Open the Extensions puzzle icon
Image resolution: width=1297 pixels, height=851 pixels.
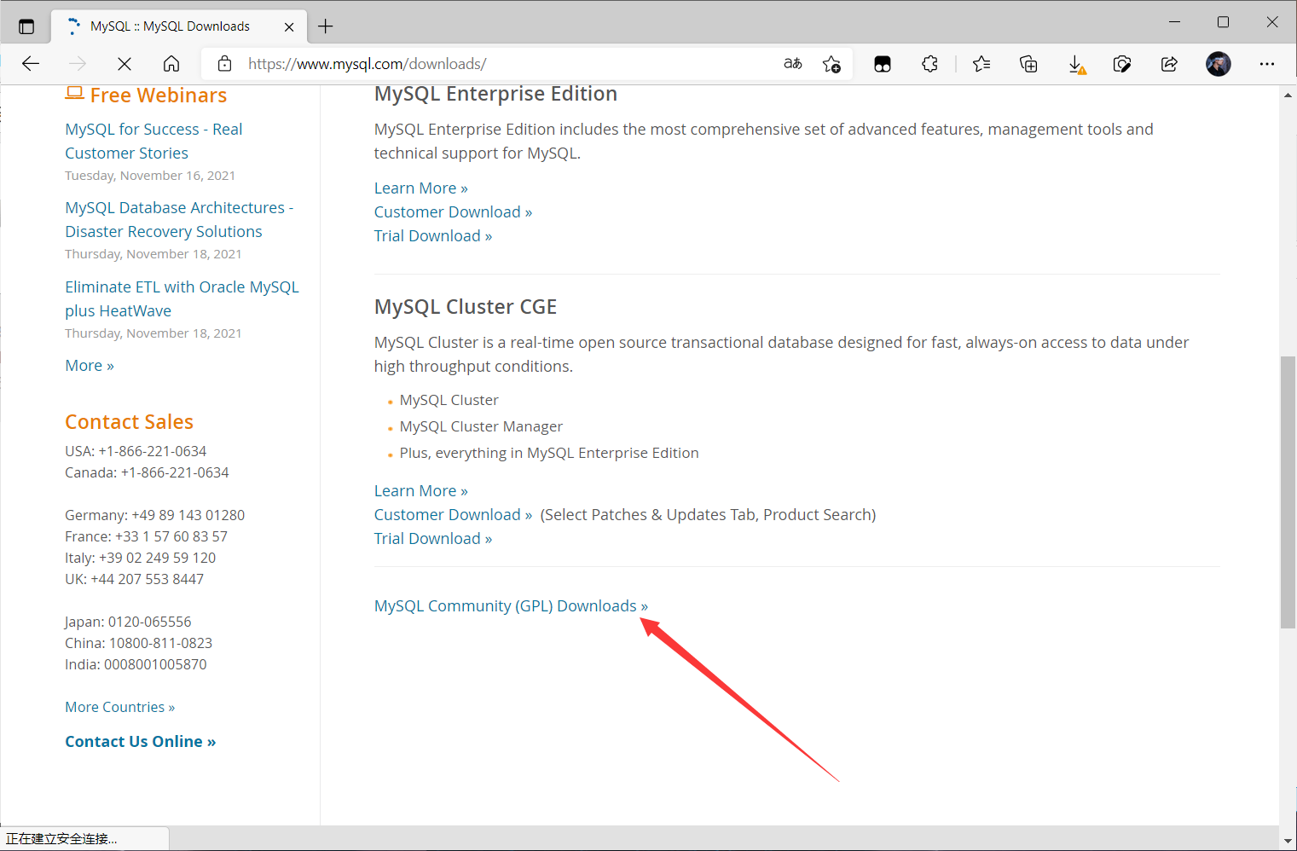(929, 64)
